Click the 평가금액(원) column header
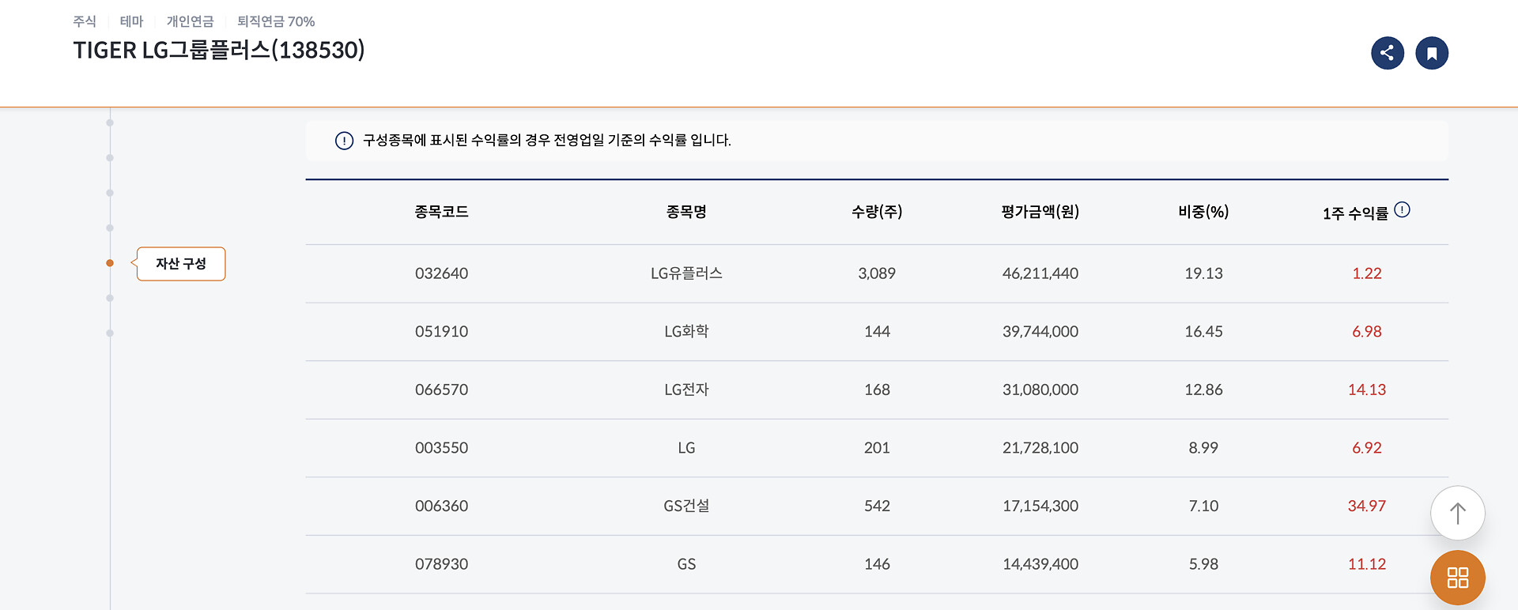 1040,212
